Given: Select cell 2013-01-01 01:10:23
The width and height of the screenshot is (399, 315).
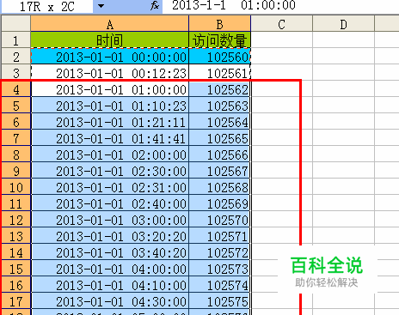Looking at the screenshot, I should click(x=110, y=106).
